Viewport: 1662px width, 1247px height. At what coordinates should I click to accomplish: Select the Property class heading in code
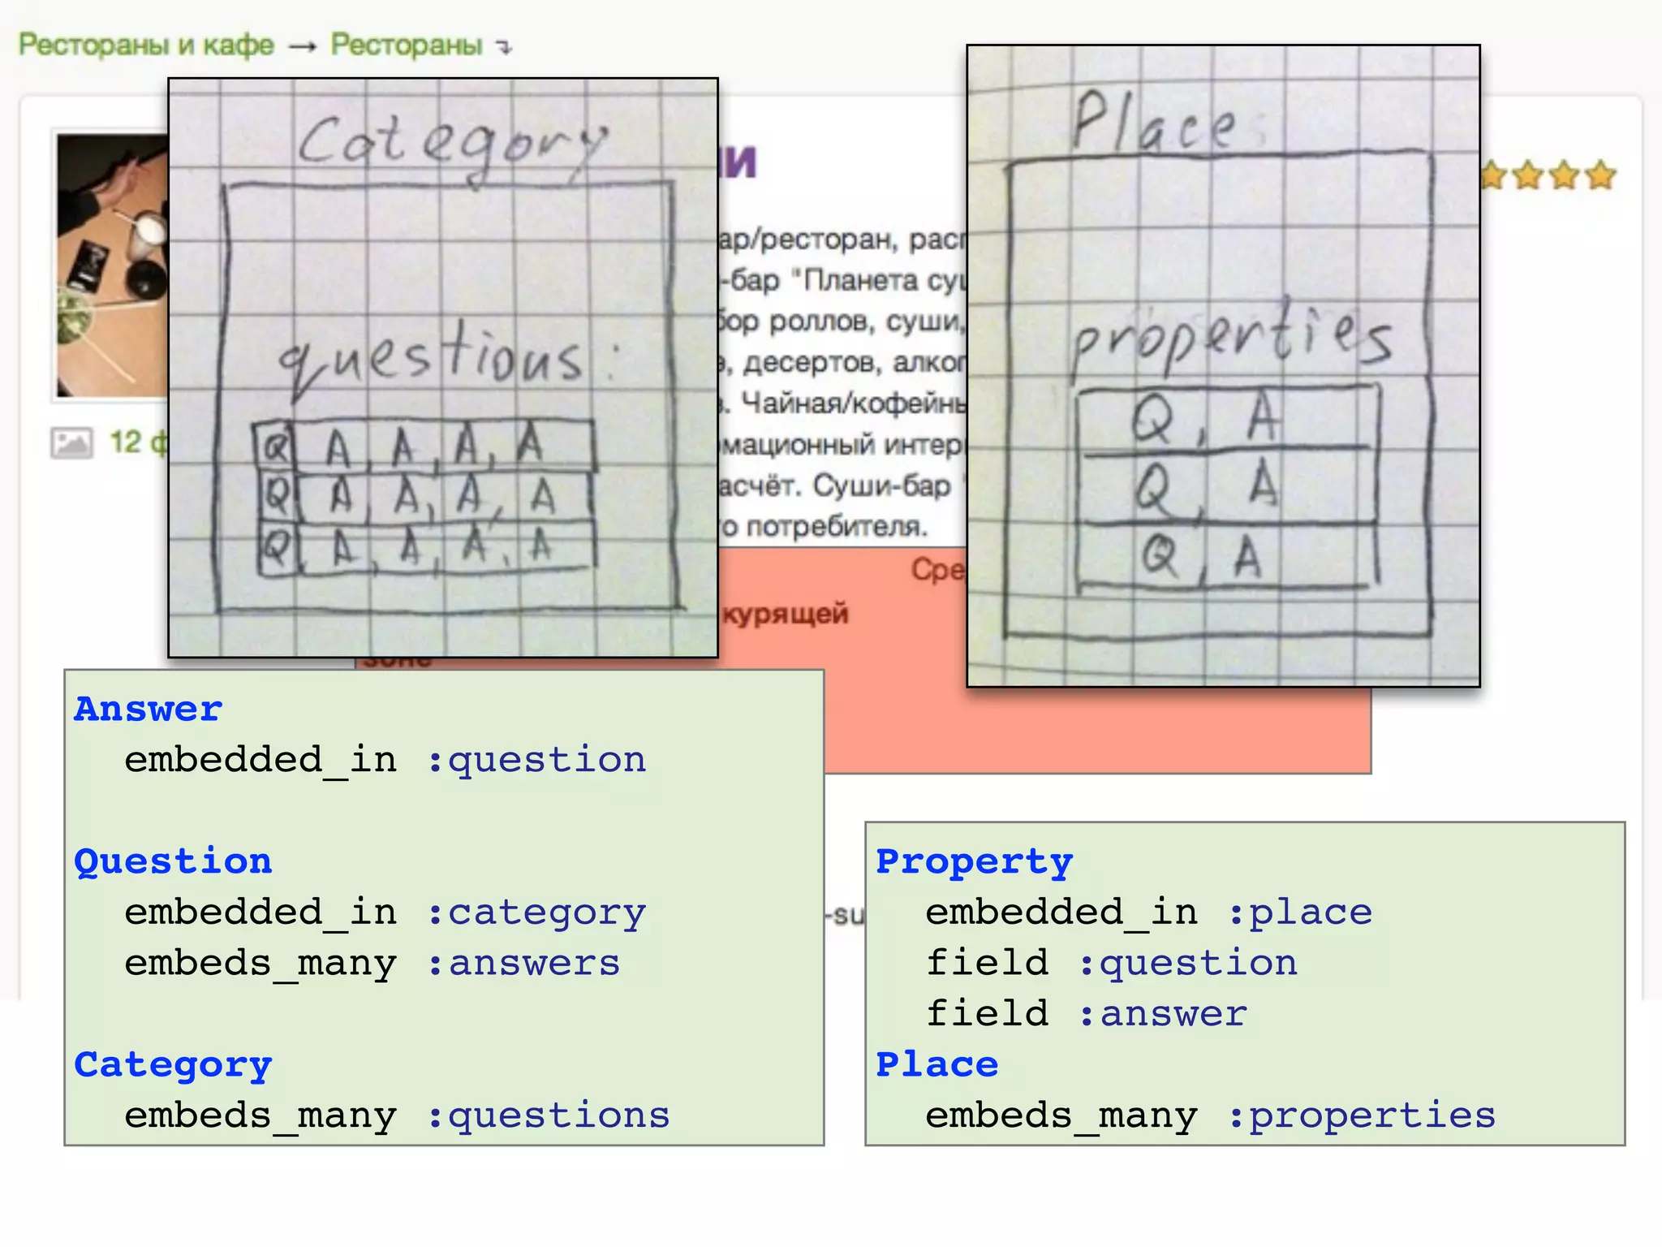[974, 861]
